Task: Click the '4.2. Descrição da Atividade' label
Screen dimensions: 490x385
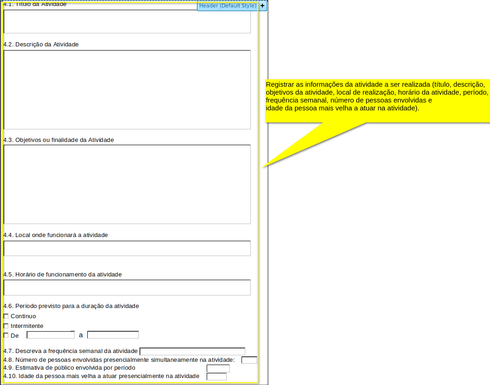Action: point(41,45)
